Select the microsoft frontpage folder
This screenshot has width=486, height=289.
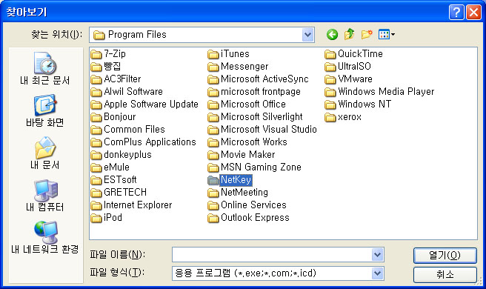coord(254,92)
